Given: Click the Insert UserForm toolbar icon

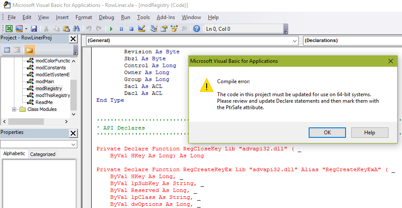Looking at the screenshot, I should click(19, 29).
